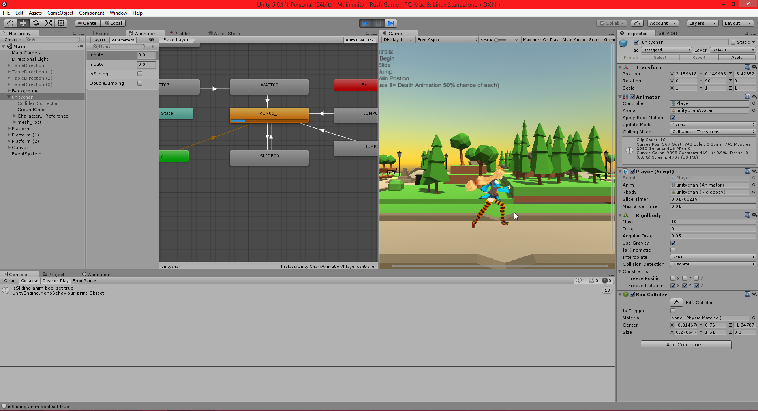Screen dimensions: 758x411
Task: Open Animator component gear settings
Action: click(754, 97)
